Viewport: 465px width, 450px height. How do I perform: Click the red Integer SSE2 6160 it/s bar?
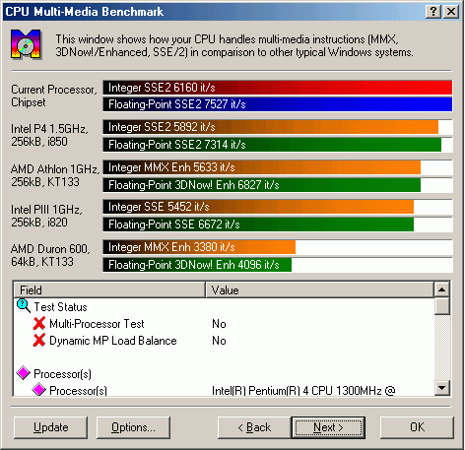click(278, 88)
